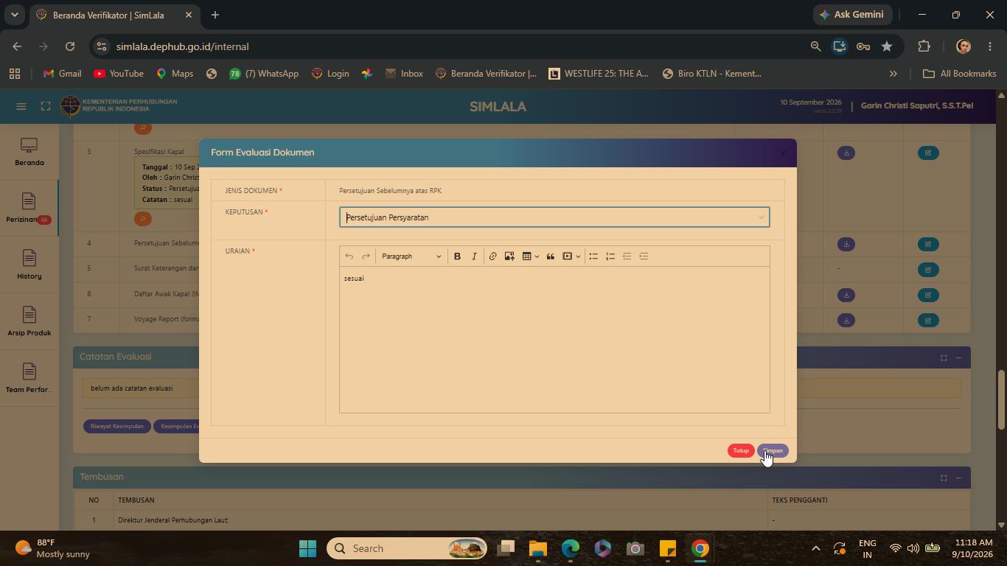Expand the Paragraph heading dropdown
Viewport: 1007px width, 566px height.
point(411,256)
